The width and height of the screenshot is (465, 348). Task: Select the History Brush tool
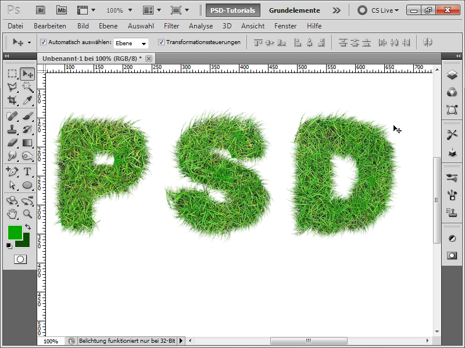click(x=27, y=129)
